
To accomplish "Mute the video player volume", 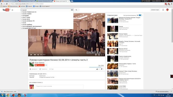I will point(38,55).
